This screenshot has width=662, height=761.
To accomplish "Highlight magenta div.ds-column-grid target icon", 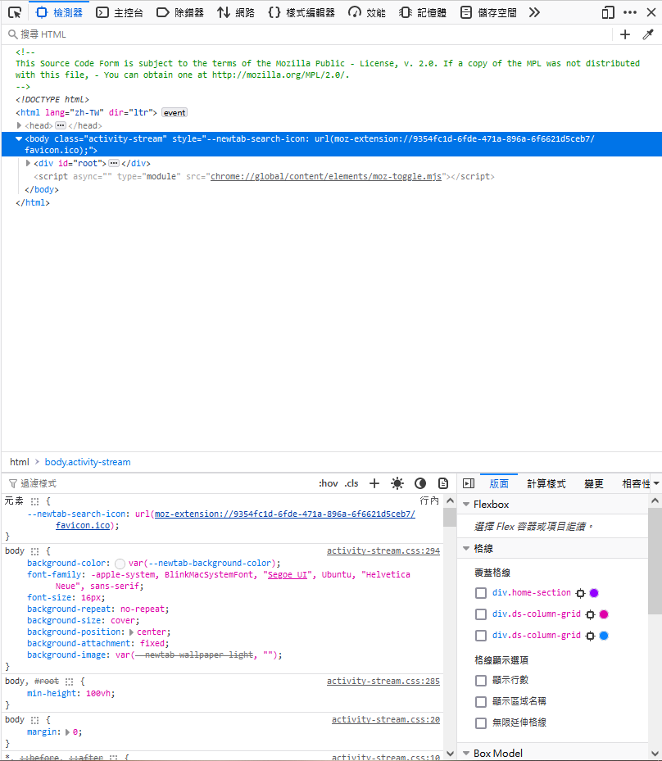I will coord(590,614).
